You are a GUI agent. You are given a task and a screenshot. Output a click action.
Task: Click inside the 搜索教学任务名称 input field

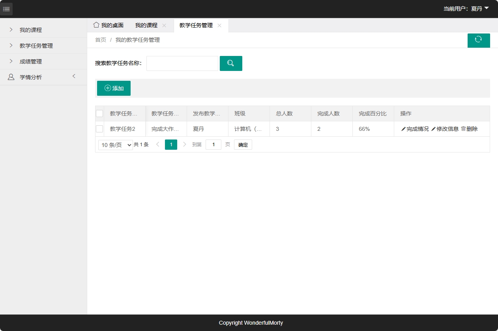pos(182,63)
